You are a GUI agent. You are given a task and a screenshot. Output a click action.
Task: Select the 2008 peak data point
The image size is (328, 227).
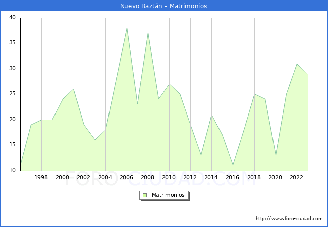(148, 33)
